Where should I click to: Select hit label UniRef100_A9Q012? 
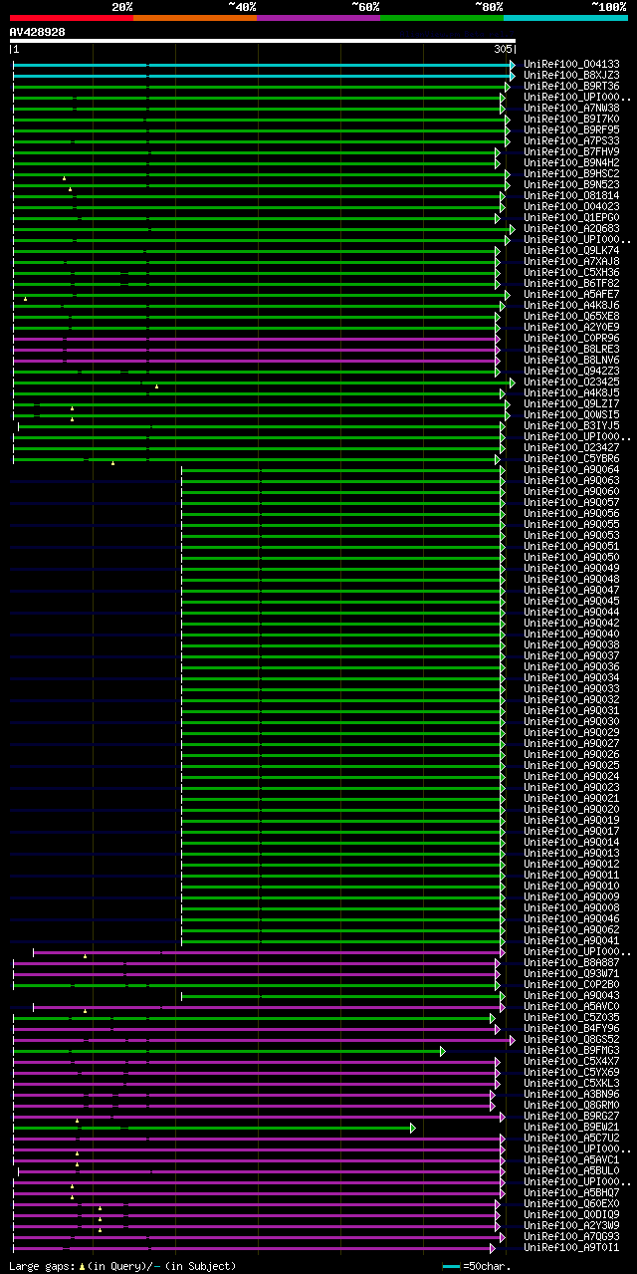(x=571, y=864)
